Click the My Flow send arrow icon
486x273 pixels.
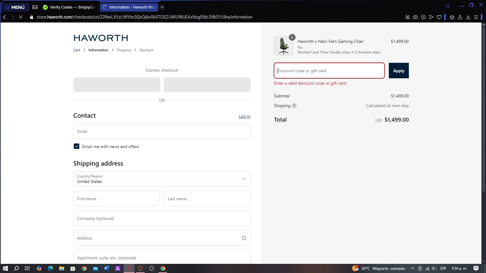[431, 17]
